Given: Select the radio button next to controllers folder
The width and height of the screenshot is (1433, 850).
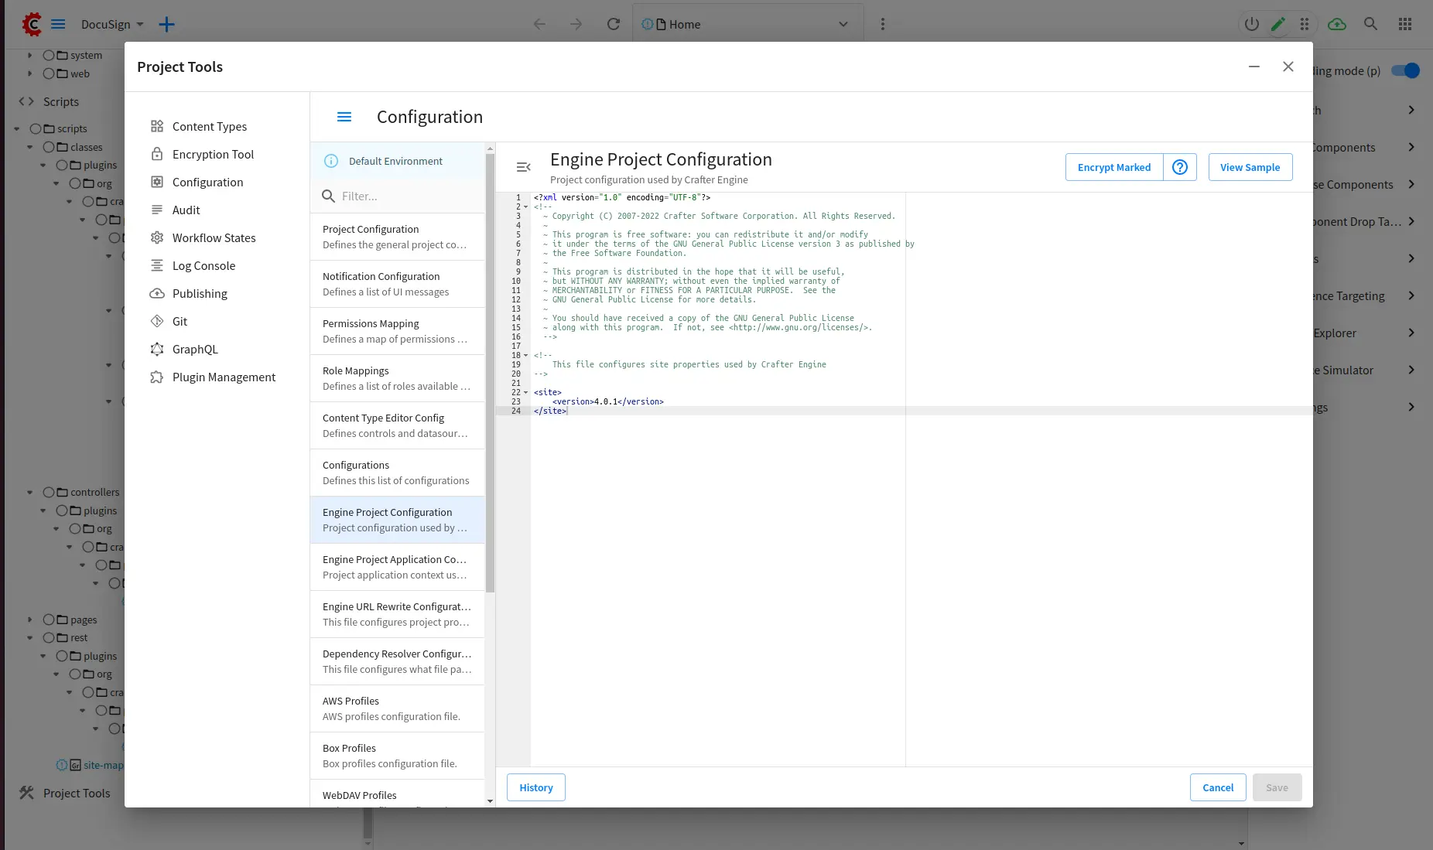Looking at the screenshot, I should pos(50,492).
